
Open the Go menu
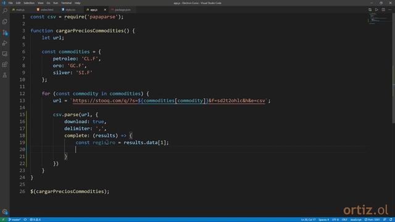tap(48, 3)
